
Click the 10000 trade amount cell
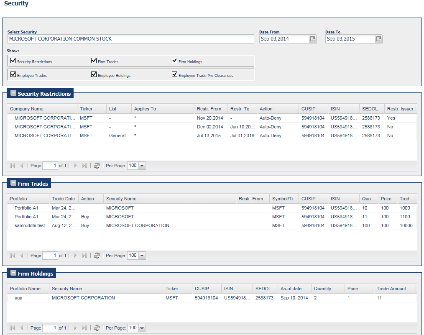tap(406, 225)
